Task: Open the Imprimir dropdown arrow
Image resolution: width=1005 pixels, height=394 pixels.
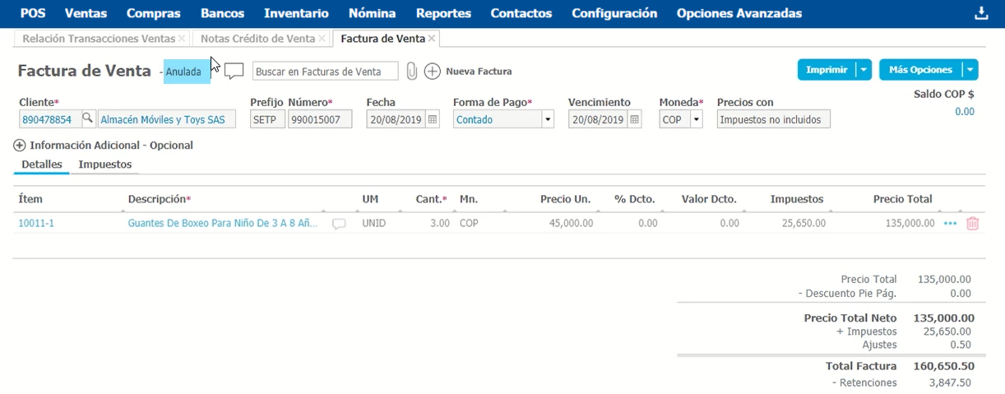Action: 863,70
